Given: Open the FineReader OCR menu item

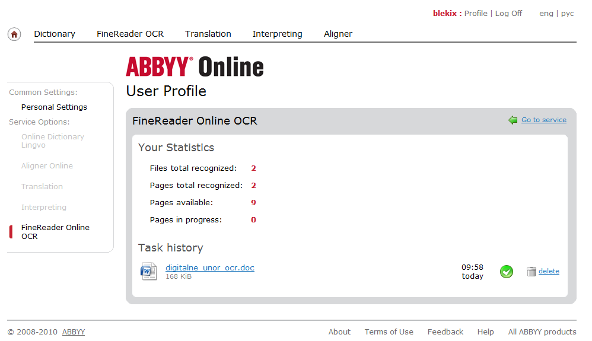Looking at the screenshot, I should tap(131, 34).
